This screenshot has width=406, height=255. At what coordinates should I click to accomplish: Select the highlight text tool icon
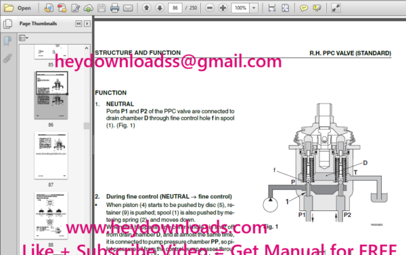coord(317,8)
